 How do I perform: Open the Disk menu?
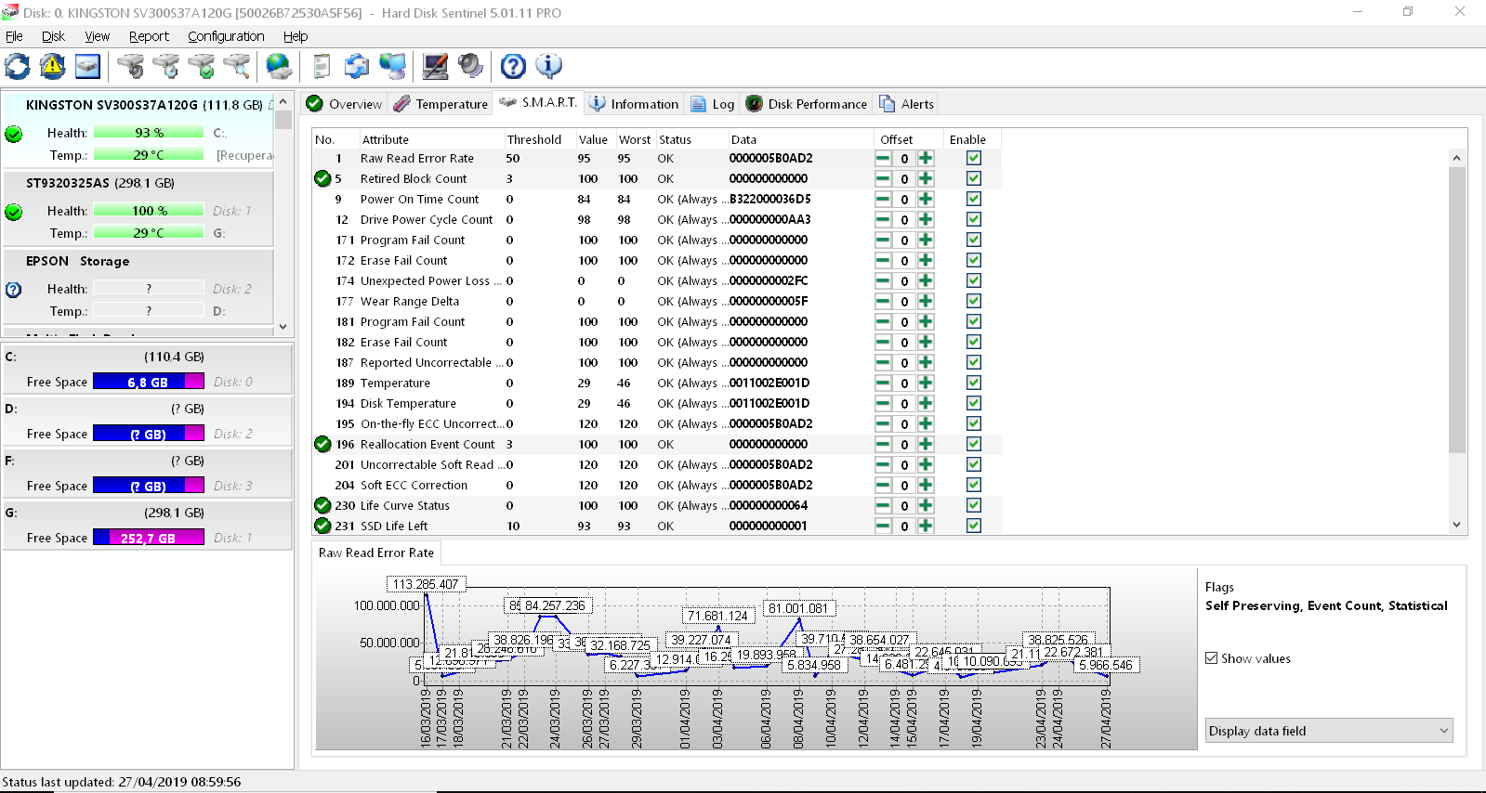pyautogui.click(x=53, y=36)
